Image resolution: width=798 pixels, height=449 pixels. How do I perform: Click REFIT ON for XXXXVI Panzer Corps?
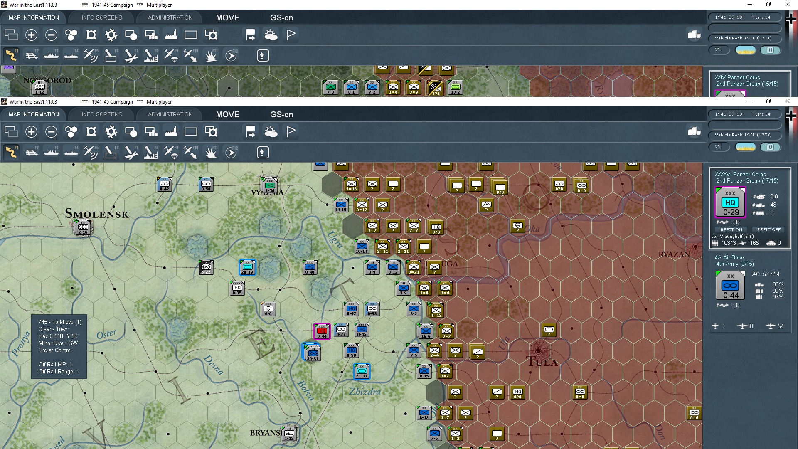point(731,229)
